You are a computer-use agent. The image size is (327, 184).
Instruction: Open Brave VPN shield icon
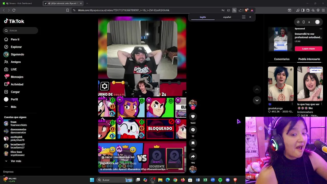(x=318, y=10)
